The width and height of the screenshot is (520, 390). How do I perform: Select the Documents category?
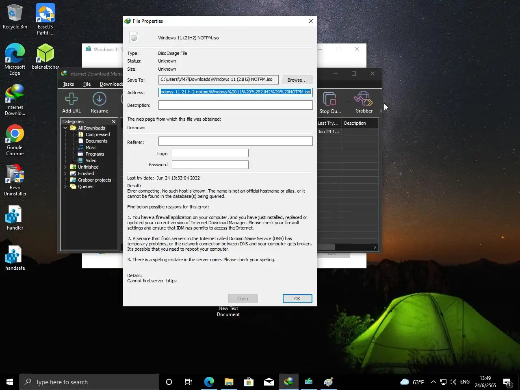point(96,141)
